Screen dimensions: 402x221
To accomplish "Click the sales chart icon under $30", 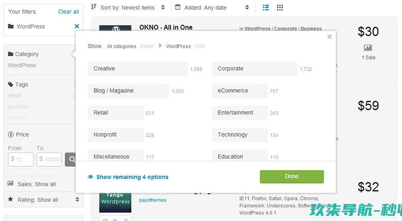I will (368, 48).
